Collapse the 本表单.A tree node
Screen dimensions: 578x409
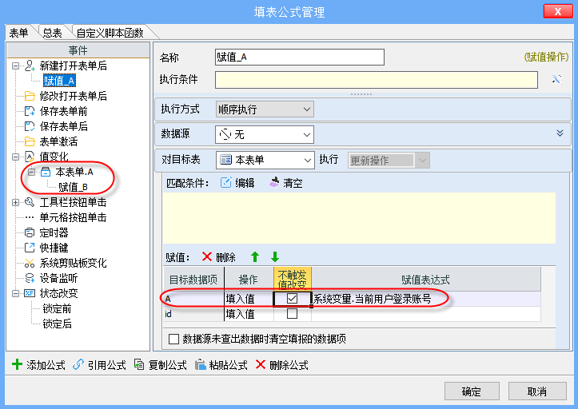coord(32,172)
